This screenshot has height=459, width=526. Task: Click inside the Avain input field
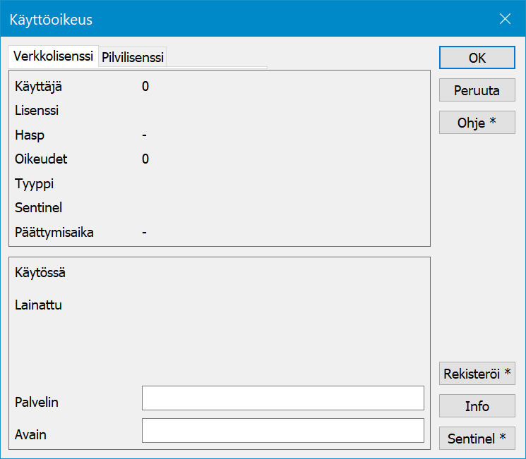click(x=282, y=430)
